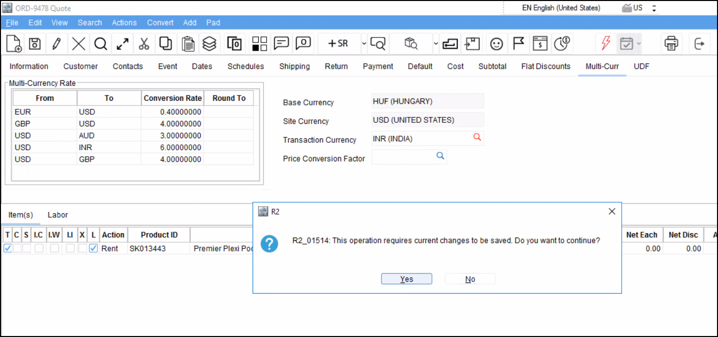The image size is (718, 337).
Task: Open Transaction Currency lookup magnifier
Action: (x=477, y=137)
